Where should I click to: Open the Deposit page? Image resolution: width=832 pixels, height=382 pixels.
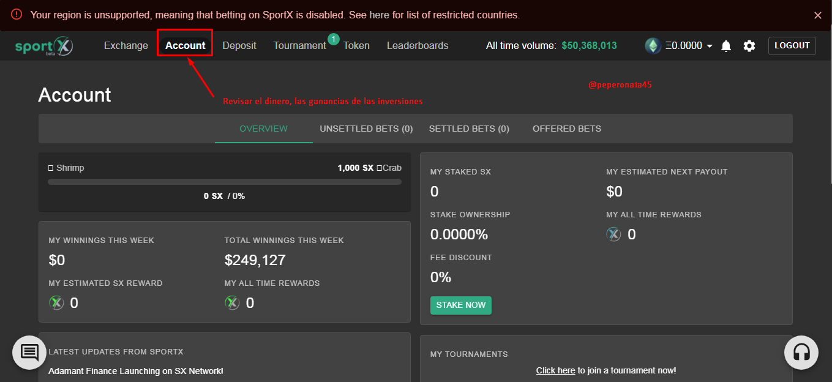[x=239, y=45]
